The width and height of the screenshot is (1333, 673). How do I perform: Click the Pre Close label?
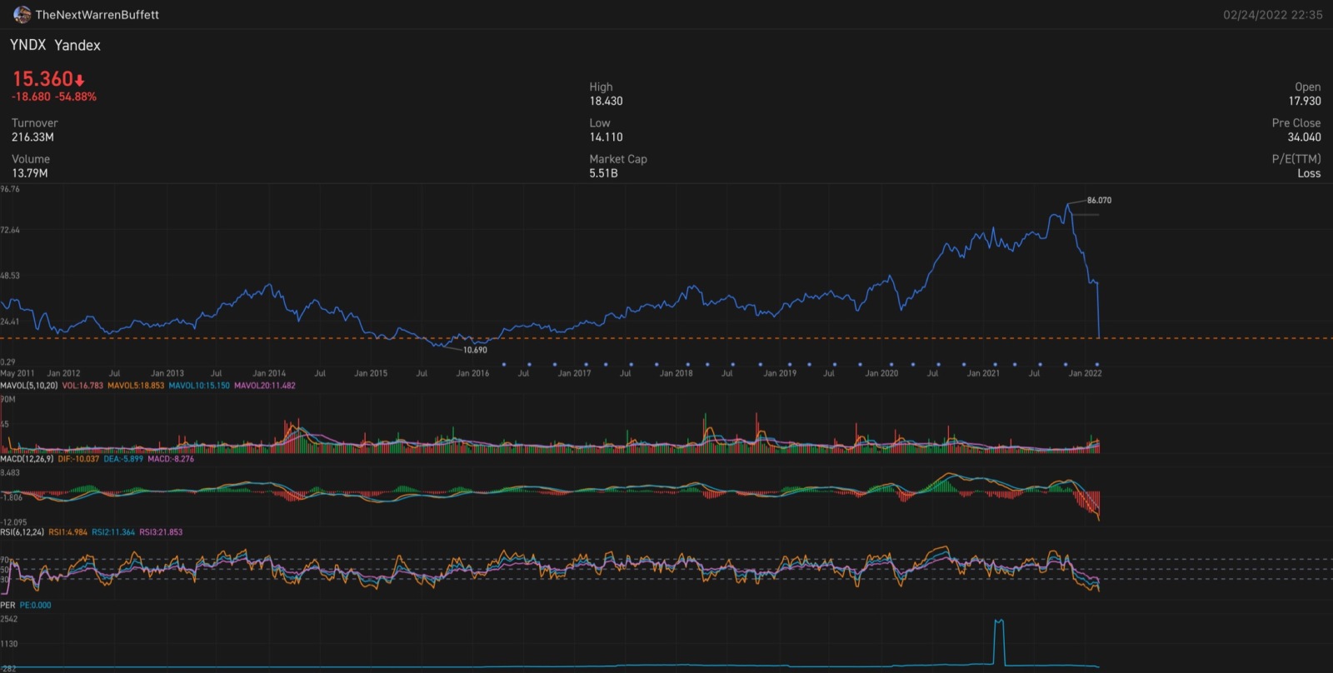[x=1296, y=122]
